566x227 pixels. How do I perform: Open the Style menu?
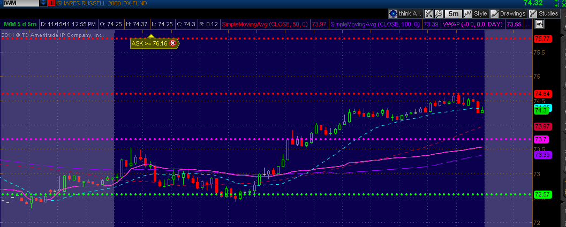pyautogui.click(x=476, y=14)
